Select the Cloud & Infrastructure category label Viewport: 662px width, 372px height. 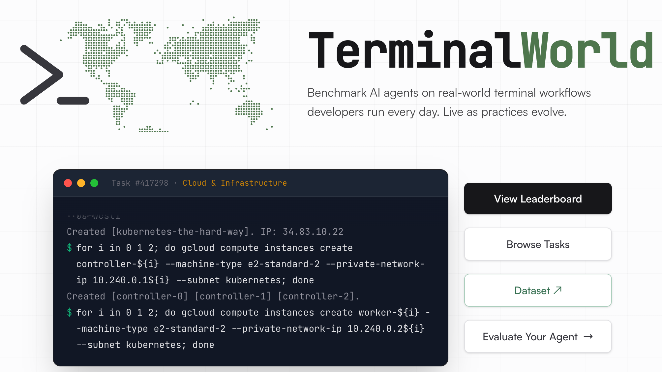pos(235,183)
